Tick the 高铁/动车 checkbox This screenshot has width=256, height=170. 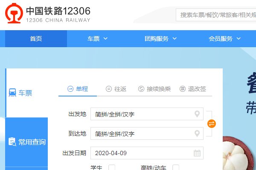pos(176,167)
